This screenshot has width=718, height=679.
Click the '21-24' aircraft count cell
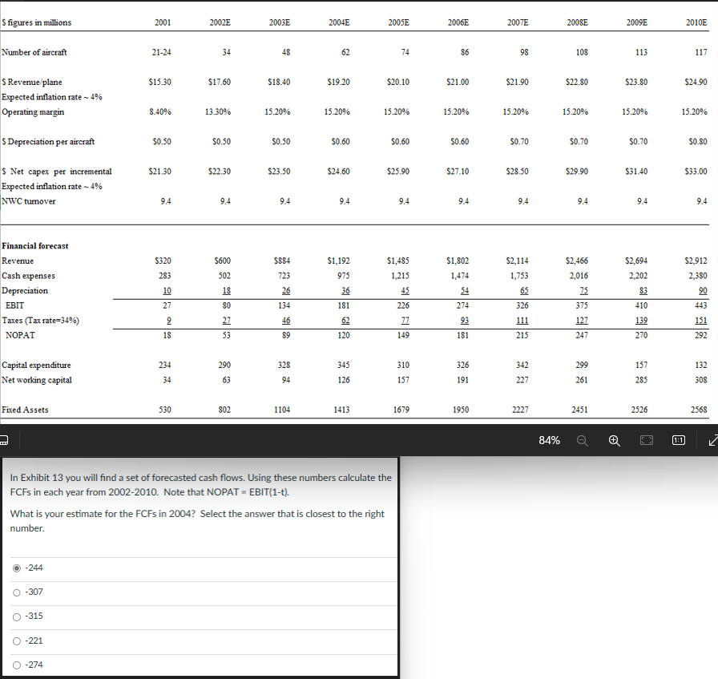click(161, 52)
